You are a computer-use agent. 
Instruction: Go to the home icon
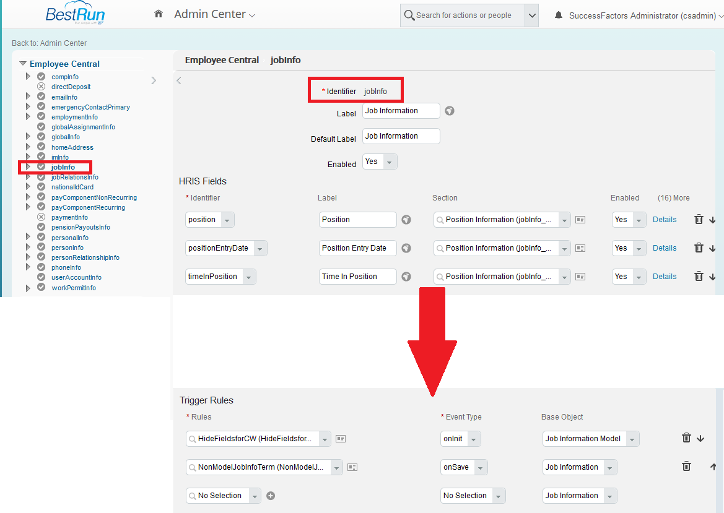(x=159, y=14)
